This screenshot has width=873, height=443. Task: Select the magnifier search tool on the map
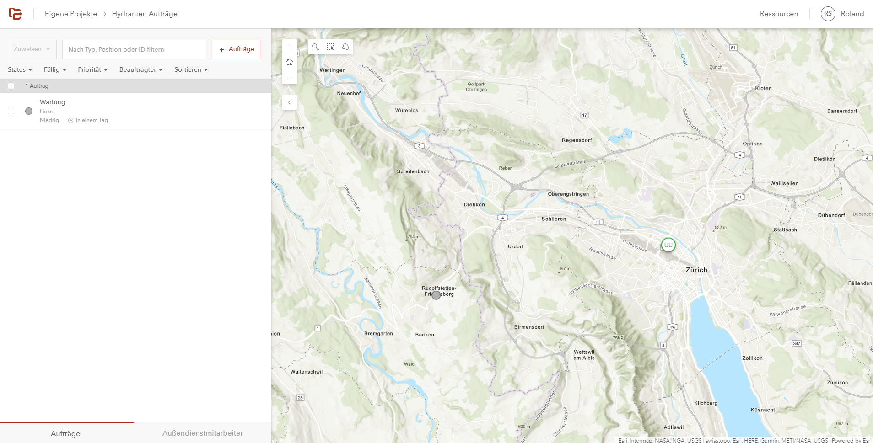tap(315, 46)
